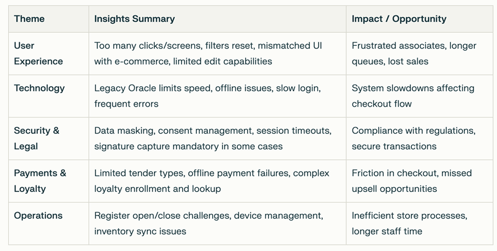Image resolution: width=497 pixels, height=251 pixels.
Task: Click the Impact / Opportunity header cell
Action: pyautogui.click(x=399, y=19)
